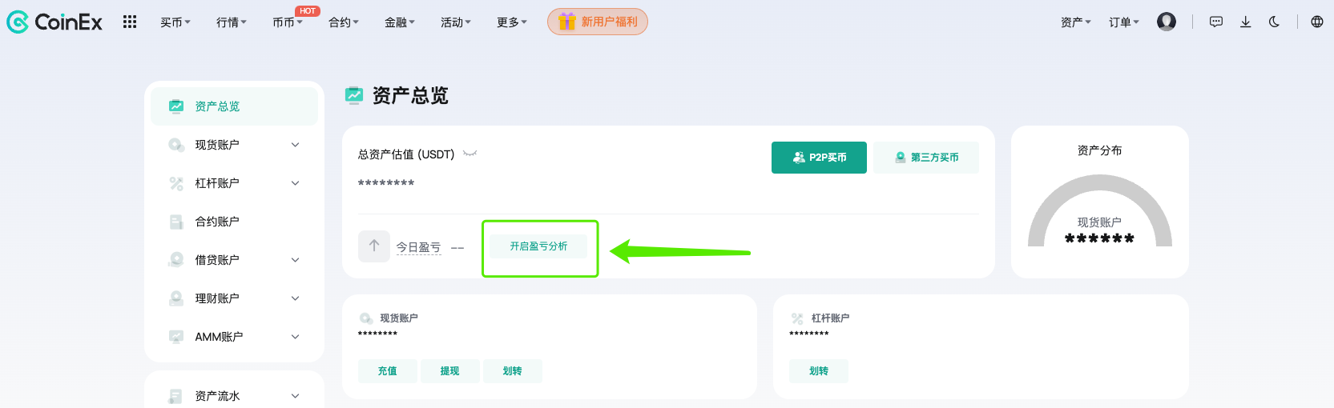Select 合约账户 in the sidebar
Viewport: 1334px width, 408px height.
[217, 222]
